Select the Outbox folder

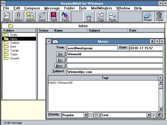pyautogui.click(x=19, y=43)
